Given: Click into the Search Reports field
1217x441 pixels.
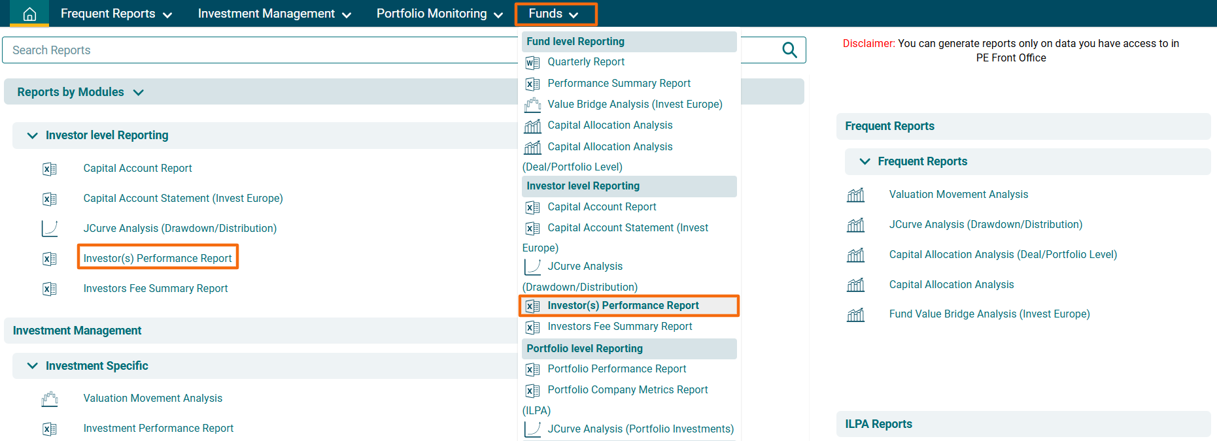Looking at the screenshot, I should click(262, 50).
